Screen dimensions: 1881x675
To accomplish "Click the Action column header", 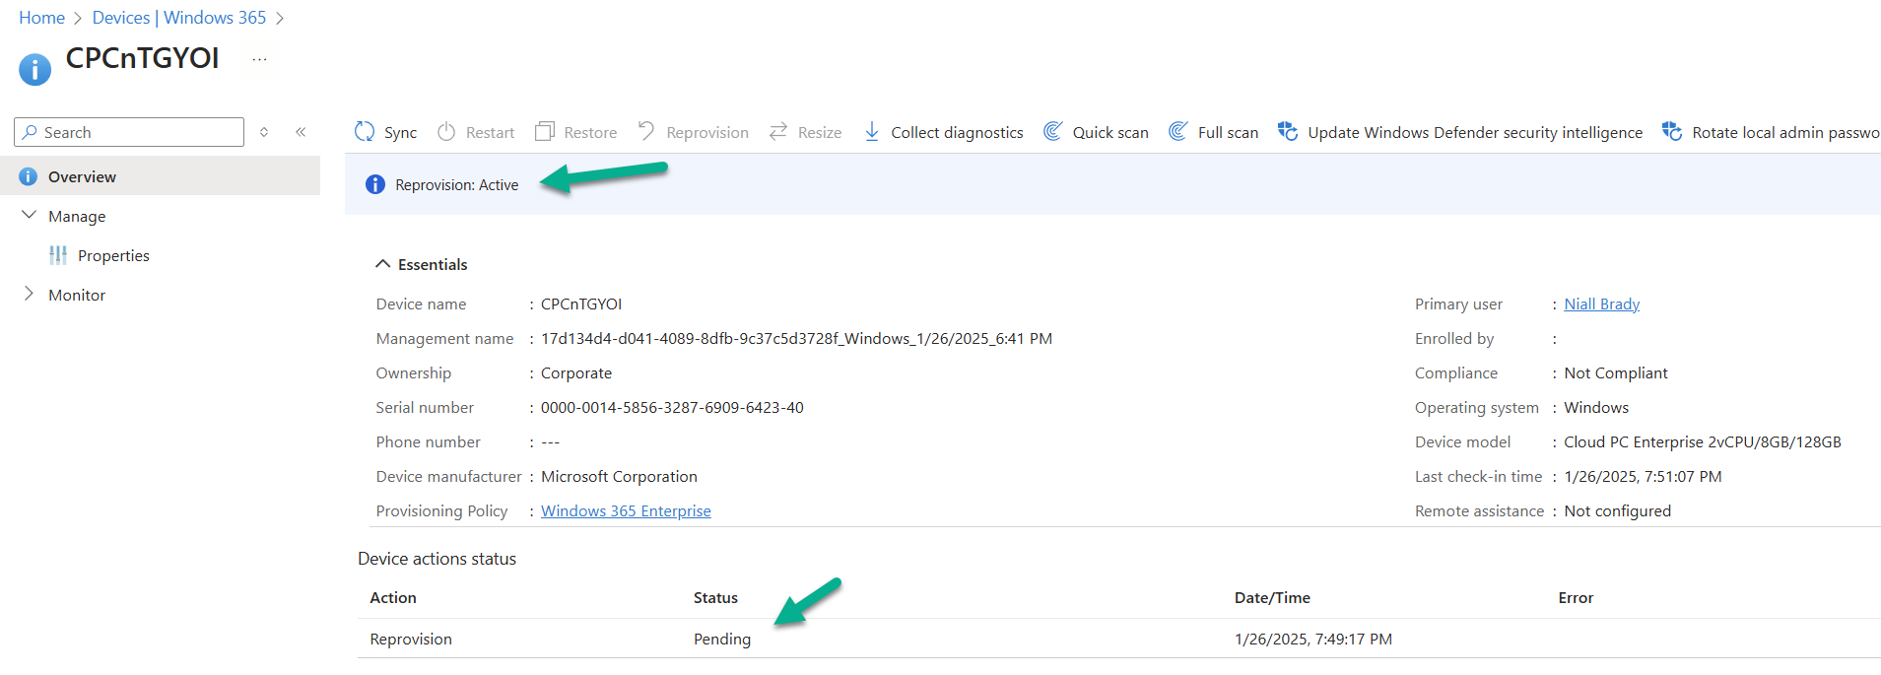I will (x=393, y=597).
